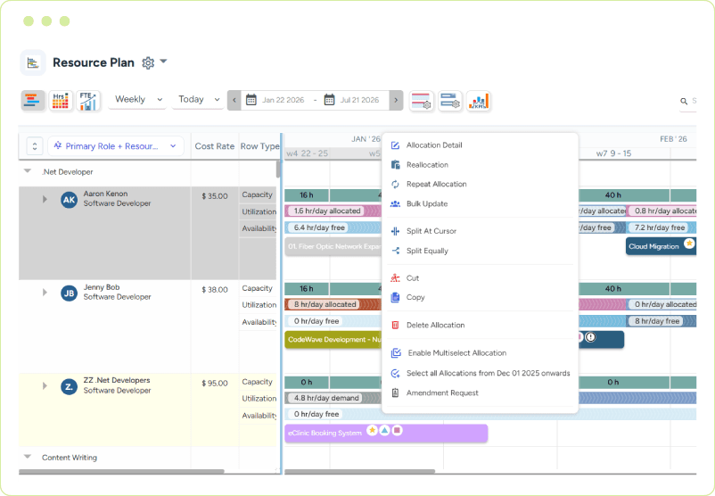Click the 8 hr/day allocated bar for Jenny Bob
Image resolution: width=715 pixels, height=496 pixels.
click(x=333, y=304)
